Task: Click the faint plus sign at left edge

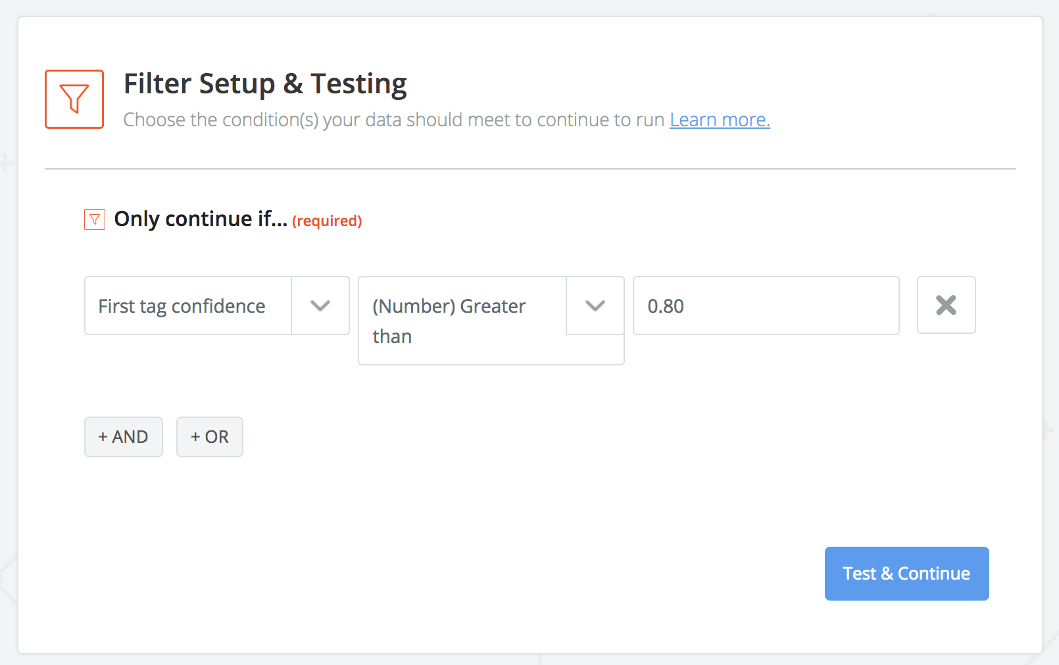Action: click(x=6, y=163)
